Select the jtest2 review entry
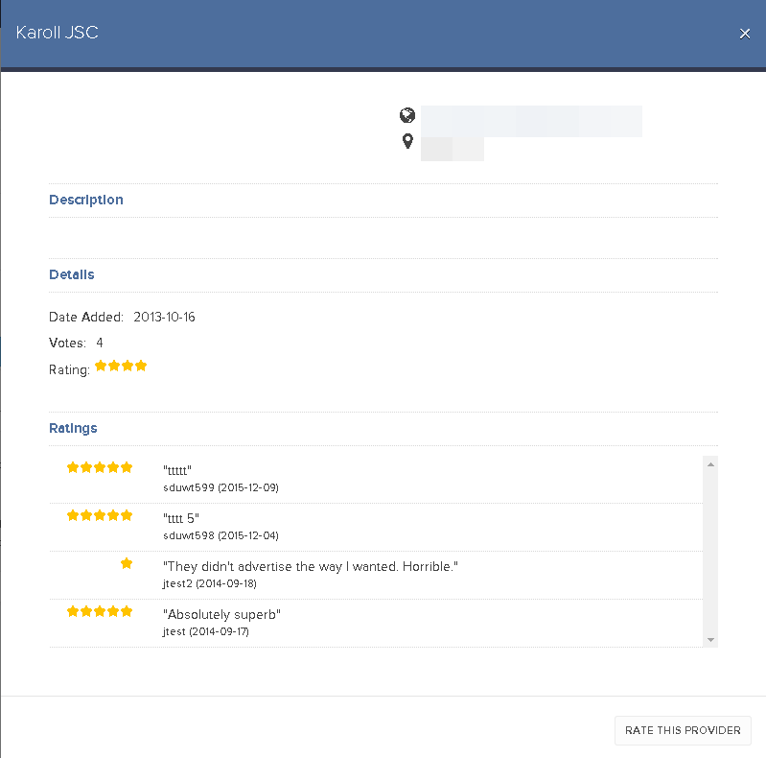This screenshot has height=758, width=766. point(376,575)
